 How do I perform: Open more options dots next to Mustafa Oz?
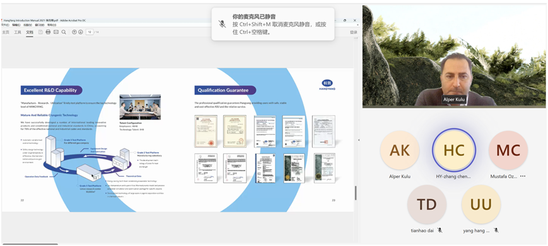(x=523, y=176)
